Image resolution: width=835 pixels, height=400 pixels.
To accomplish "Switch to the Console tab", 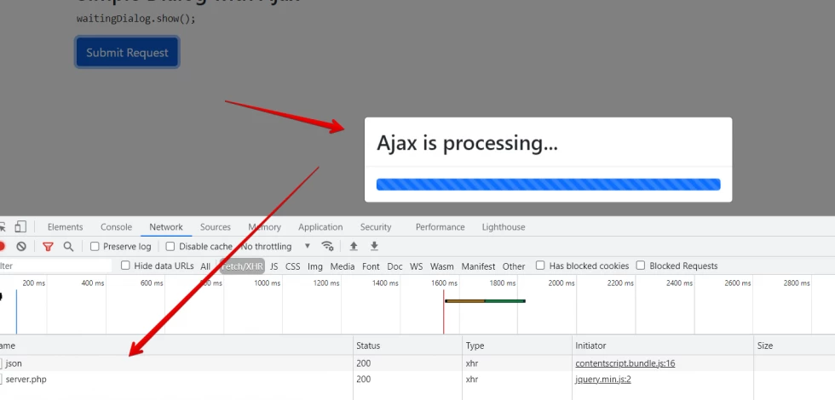I will pyautogui.click(x=116, y=227).
